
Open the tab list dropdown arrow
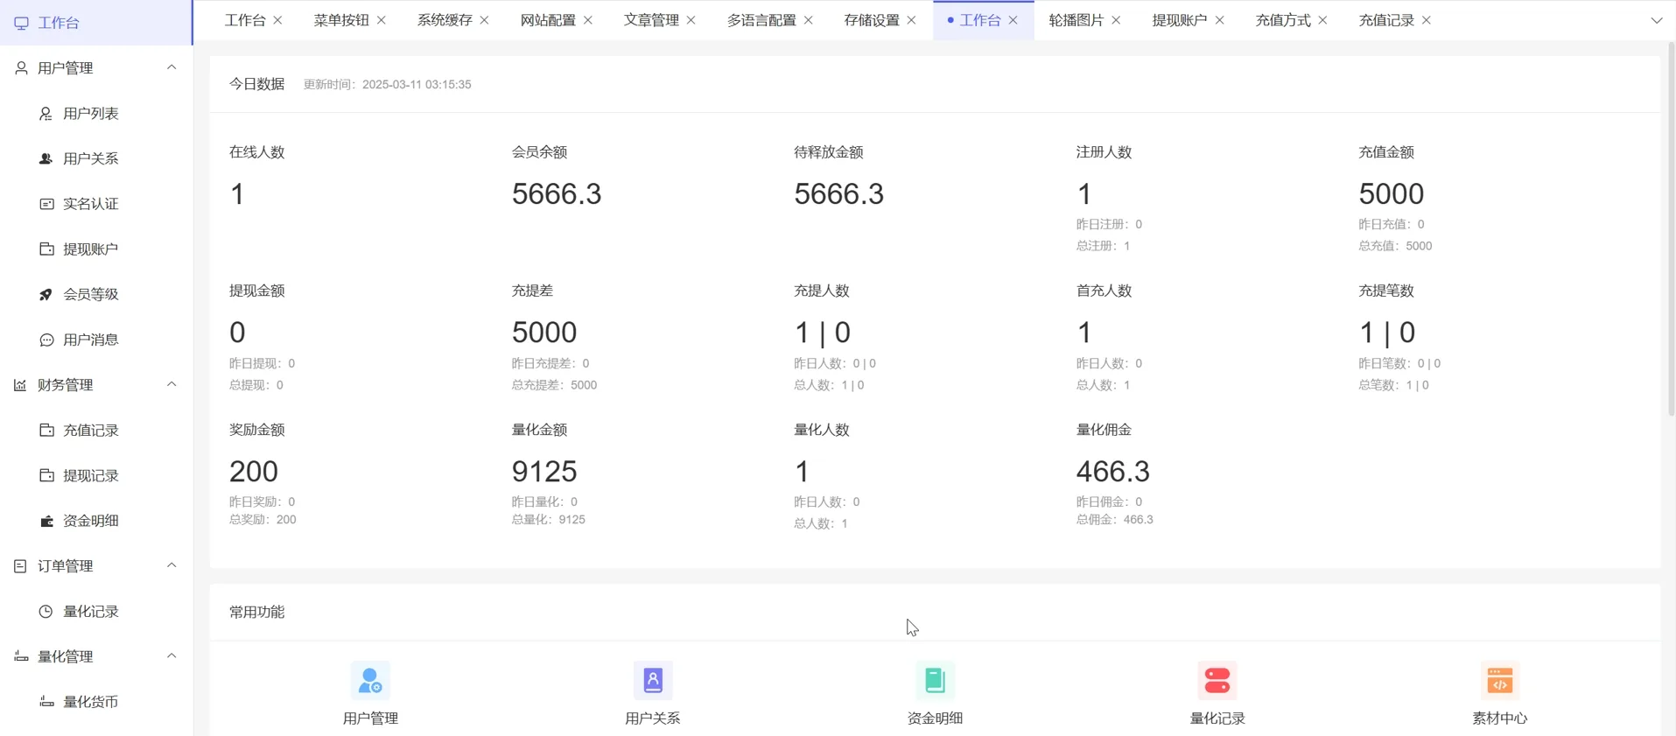click(1656, 20)
